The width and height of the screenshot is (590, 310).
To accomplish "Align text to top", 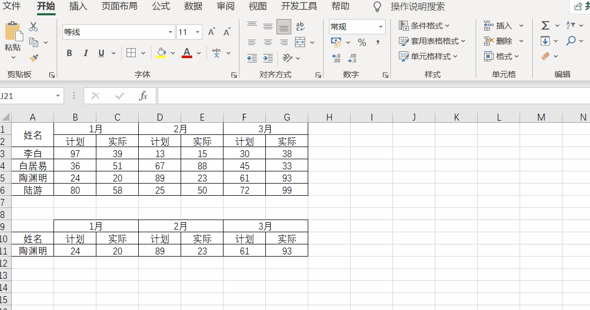I will tap(252, 24).
